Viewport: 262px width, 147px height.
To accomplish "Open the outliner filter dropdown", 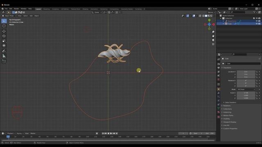I will 255,12.
